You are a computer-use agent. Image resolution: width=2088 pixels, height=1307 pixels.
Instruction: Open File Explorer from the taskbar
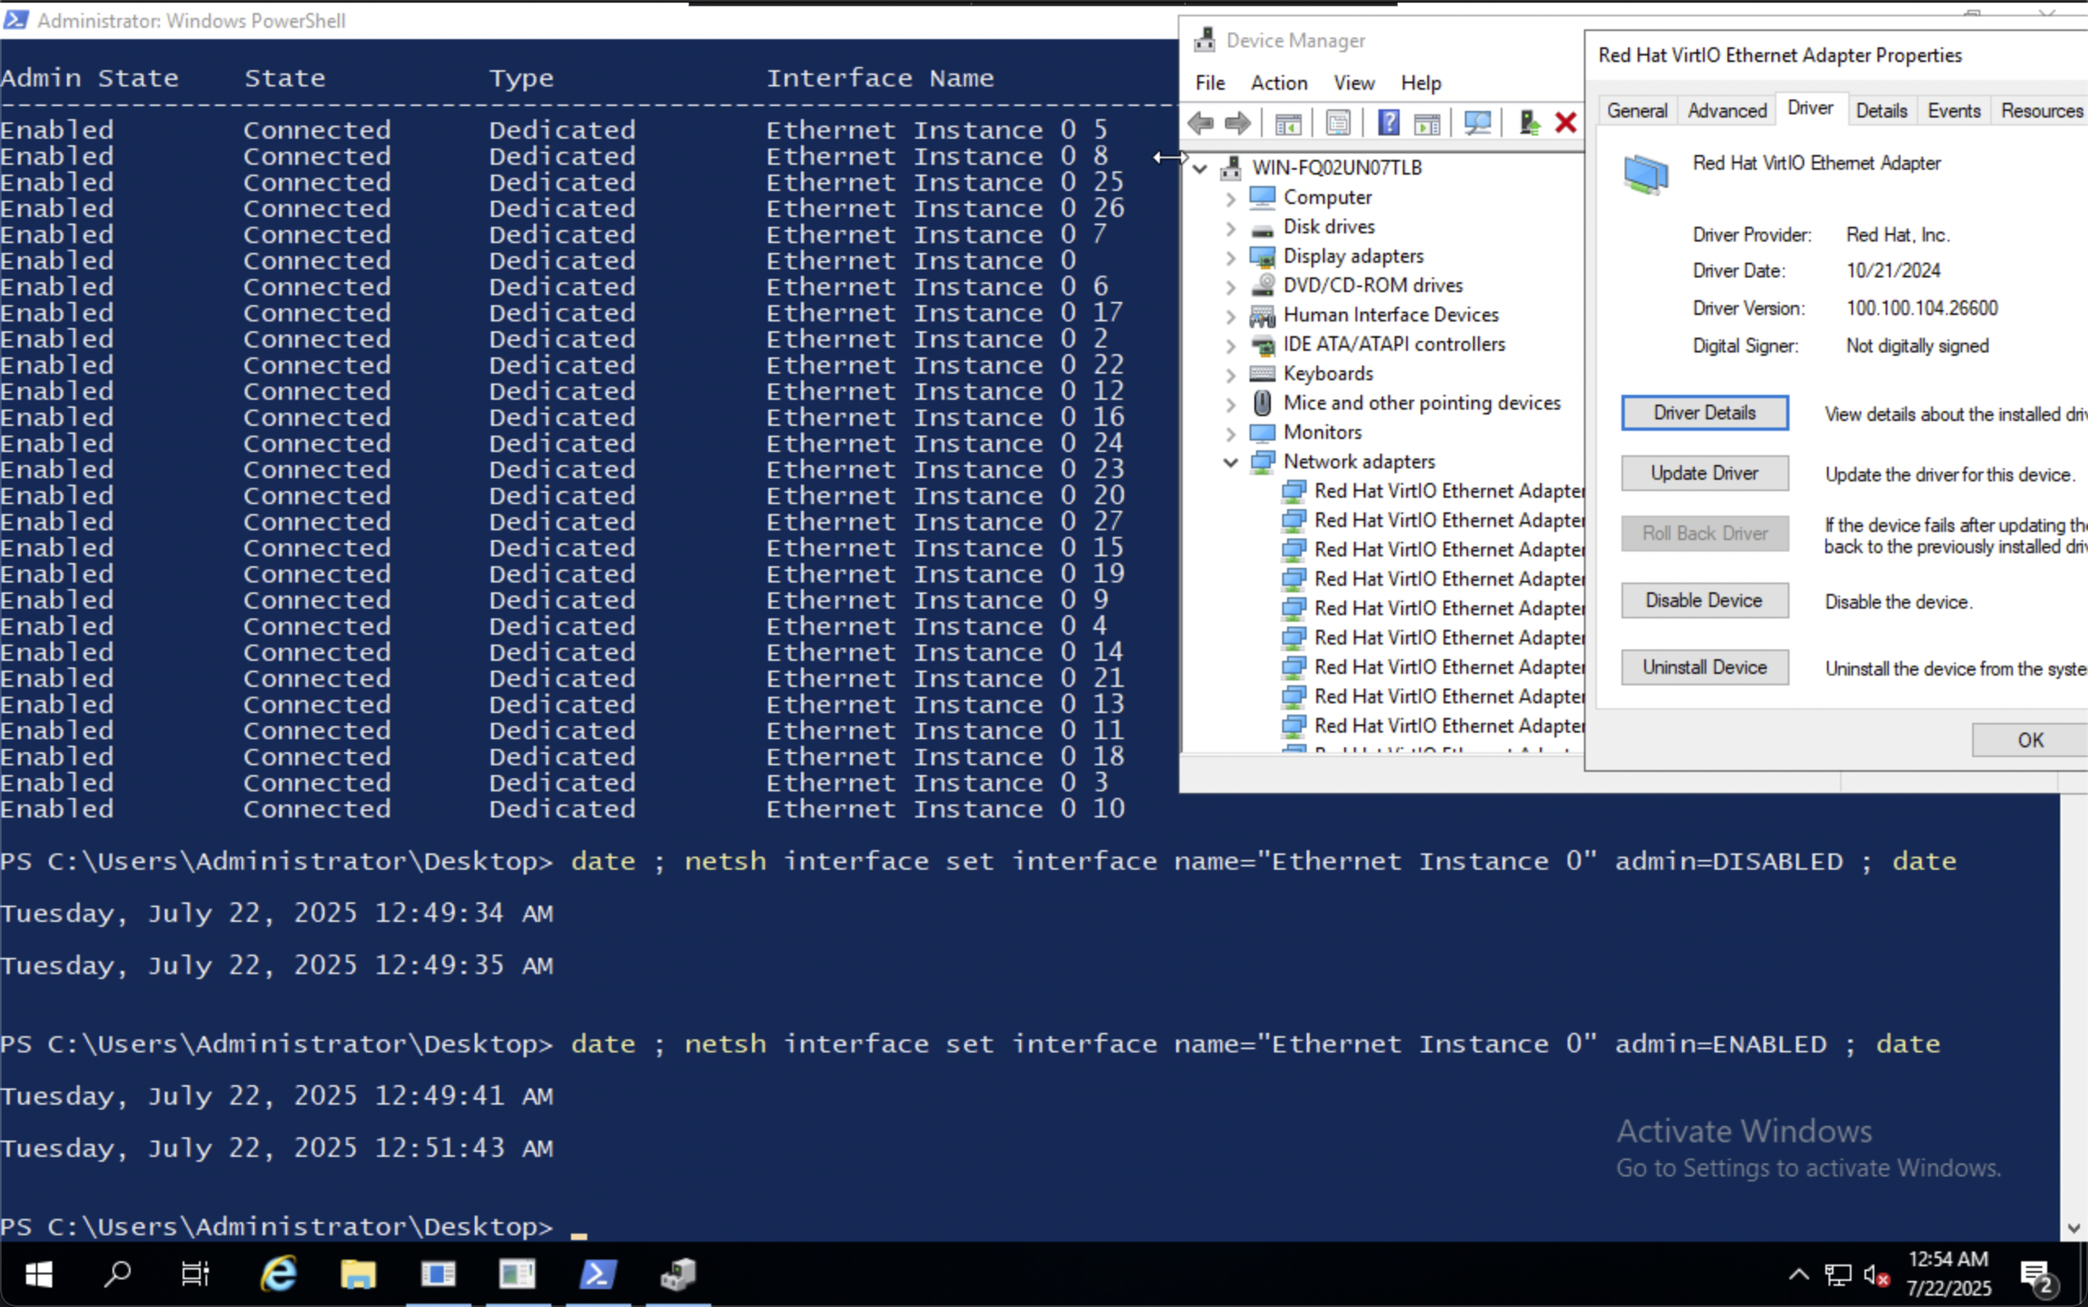358,1274
